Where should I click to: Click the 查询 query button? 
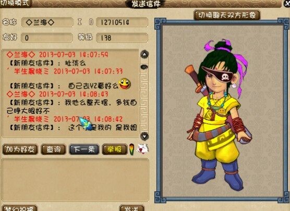pyautogui.click(x=53, y=149)
